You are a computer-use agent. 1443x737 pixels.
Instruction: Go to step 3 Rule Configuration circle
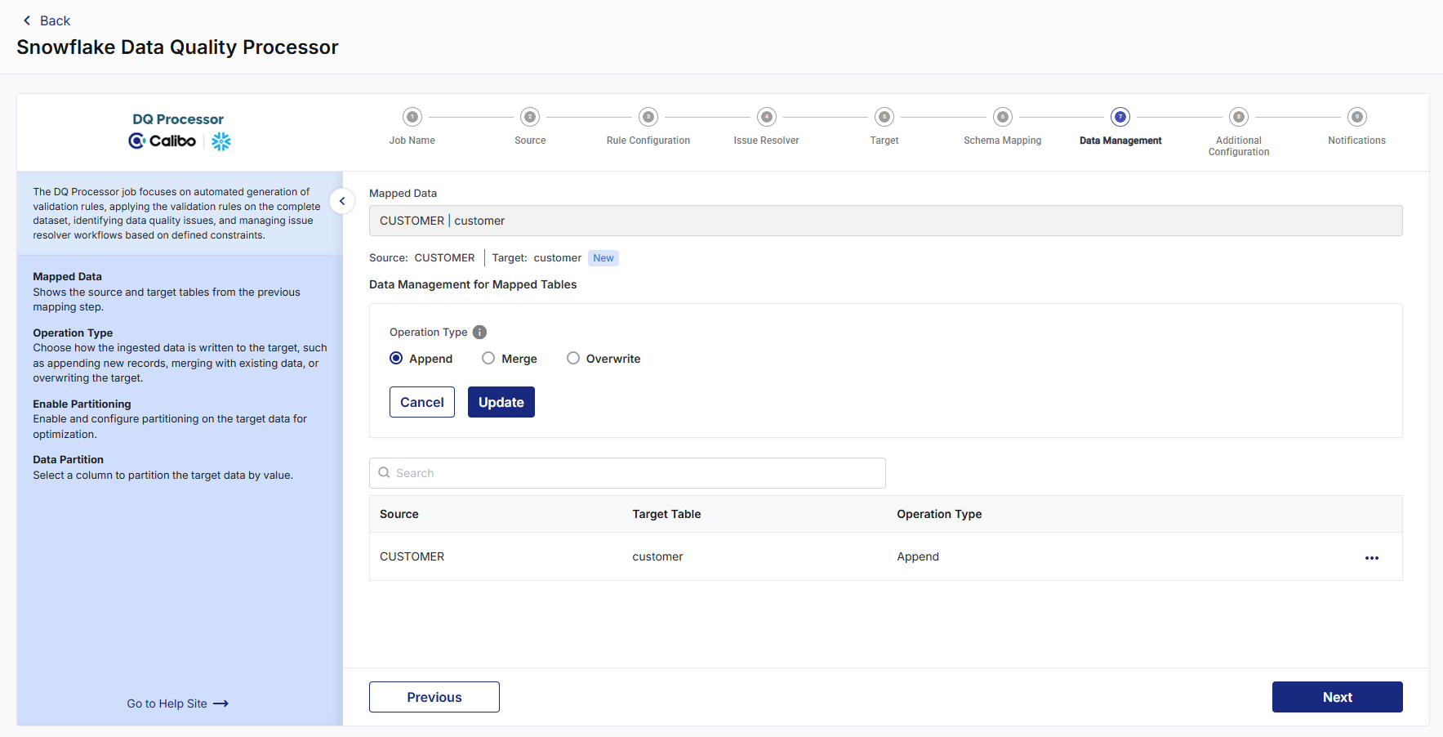pos(648,117)
